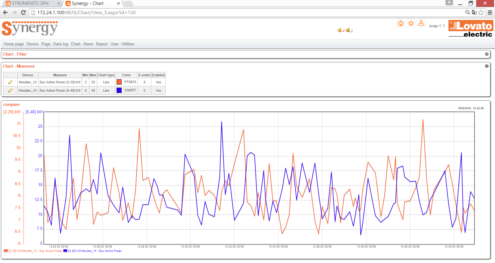This screenshot has width=495, height=263.
Task: Bookmark this page with the star in the address bar
Action: click(x=481, y=12)
